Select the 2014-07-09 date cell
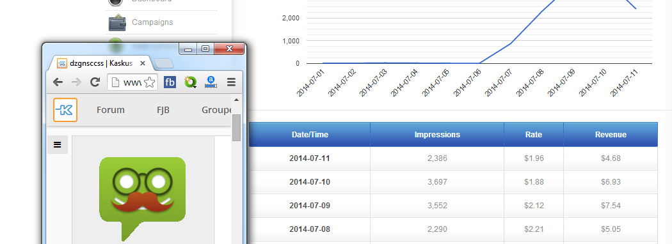Image resolution: width=672 pixels, height=244 pixels. tap(310, 206)
